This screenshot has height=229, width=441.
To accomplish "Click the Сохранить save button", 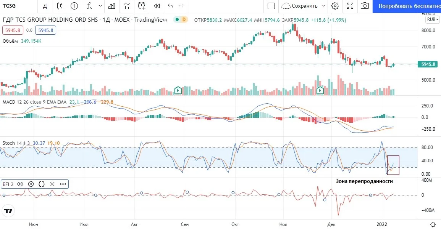I will [300, 6].
